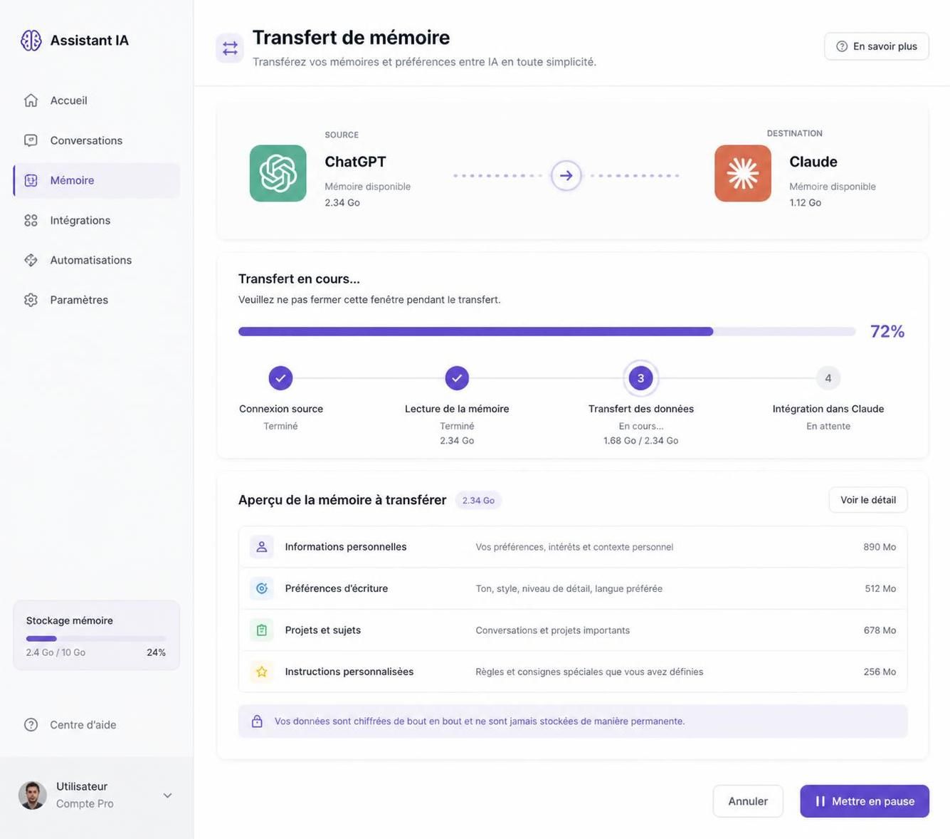Screen dimensions: 950x839
Task: Click the Mettre en pause button
Action: coord(865,801)
